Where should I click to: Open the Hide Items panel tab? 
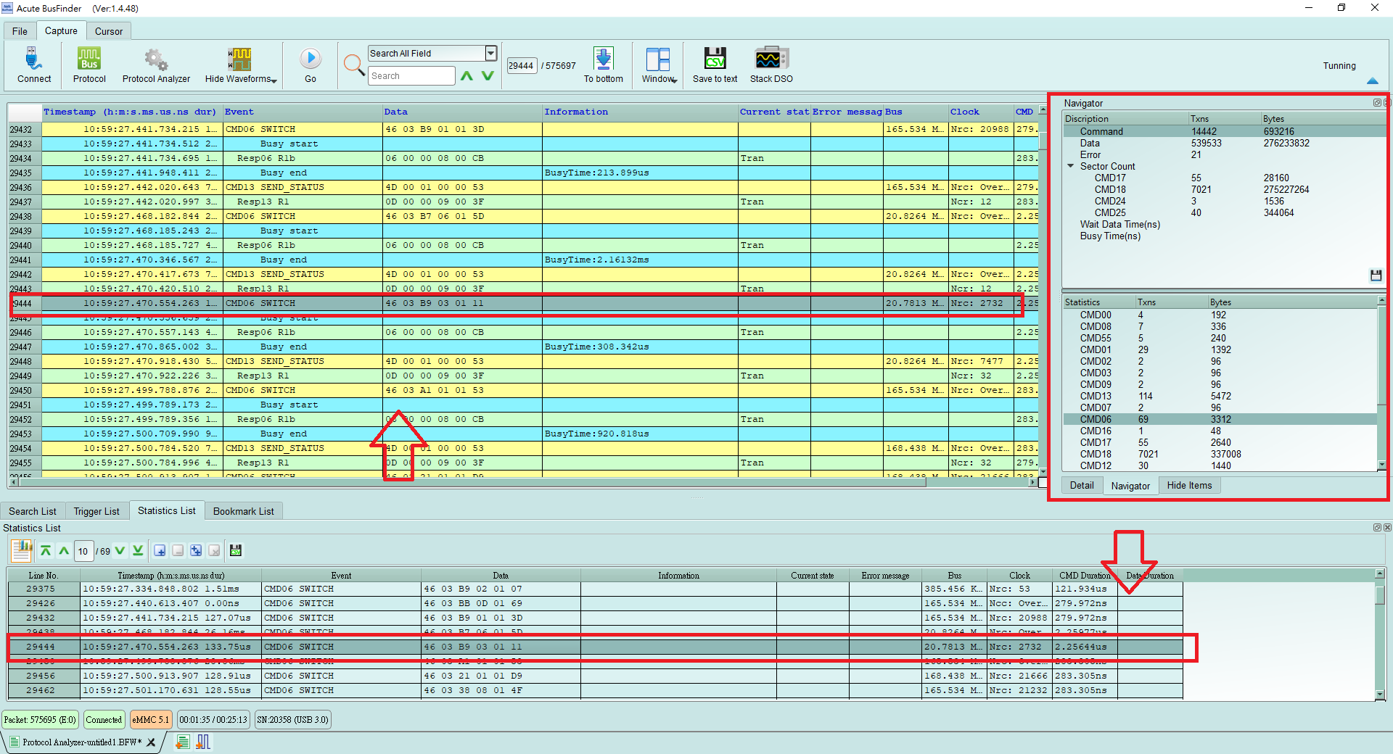tap(1189, 486)
